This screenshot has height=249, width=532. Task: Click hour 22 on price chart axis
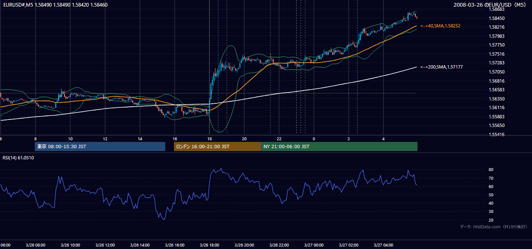point(279,139)
